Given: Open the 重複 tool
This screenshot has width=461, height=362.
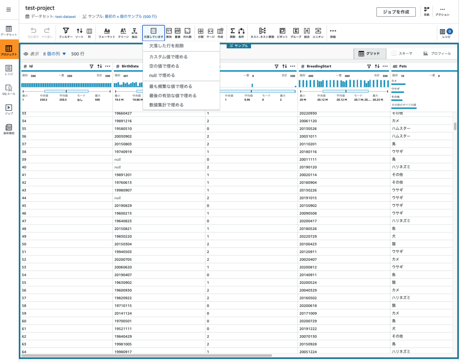Looking at the screenshot, I should pyautogui.click(x=177, y=33).
